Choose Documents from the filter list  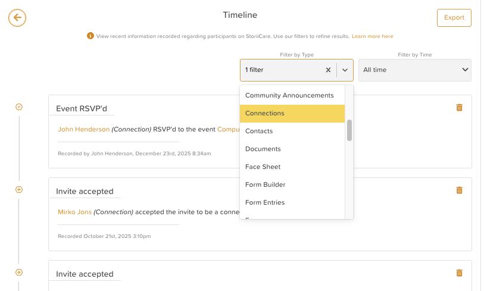pos(263,149)
